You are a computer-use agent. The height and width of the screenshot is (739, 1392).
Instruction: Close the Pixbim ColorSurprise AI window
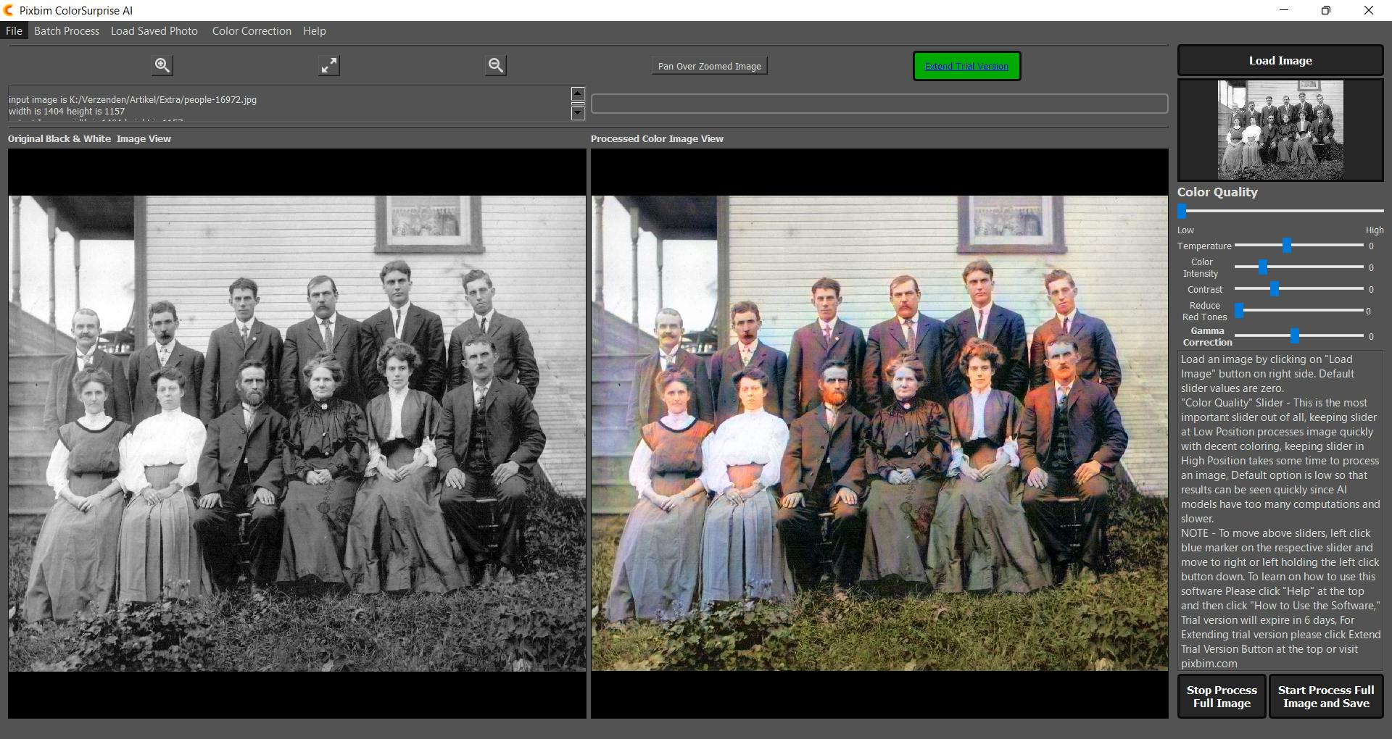[1369, 10]
